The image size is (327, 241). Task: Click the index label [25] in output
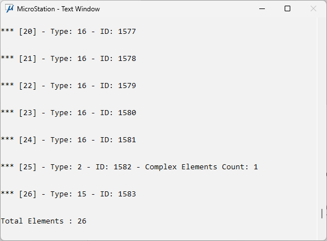click(x=28, y=167)
